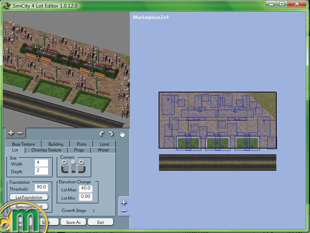Click the Size group label

(x=13, y=158)
